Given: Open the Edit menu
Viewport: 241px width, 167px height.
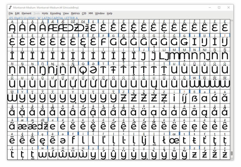Looking at the screenshot, I should (x=17, y=13).
